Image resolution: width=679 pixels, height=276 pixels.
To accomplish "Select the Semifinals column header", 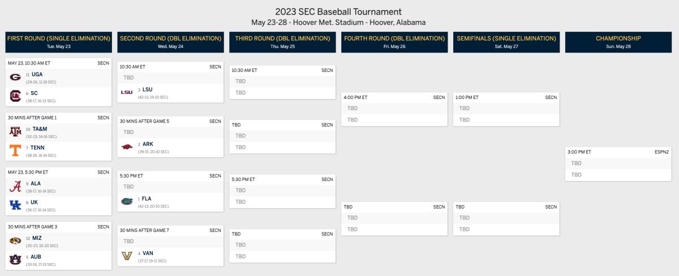I will click(506, 42).
